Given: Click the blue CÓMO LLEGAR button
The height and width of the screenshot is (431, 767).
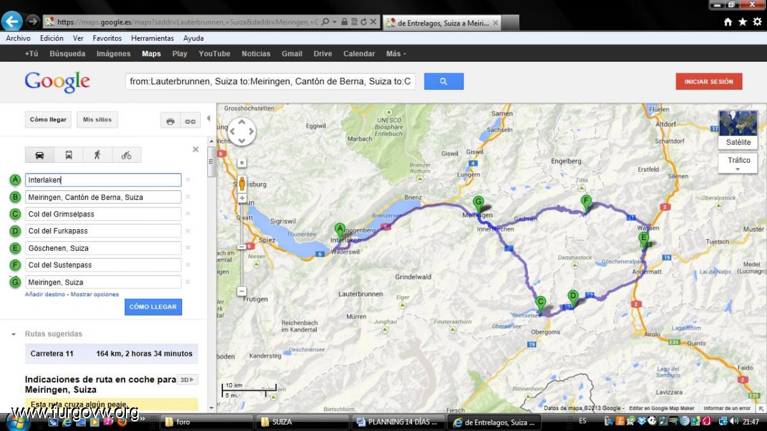Looking at the screenshot, I should pos(153,307).
